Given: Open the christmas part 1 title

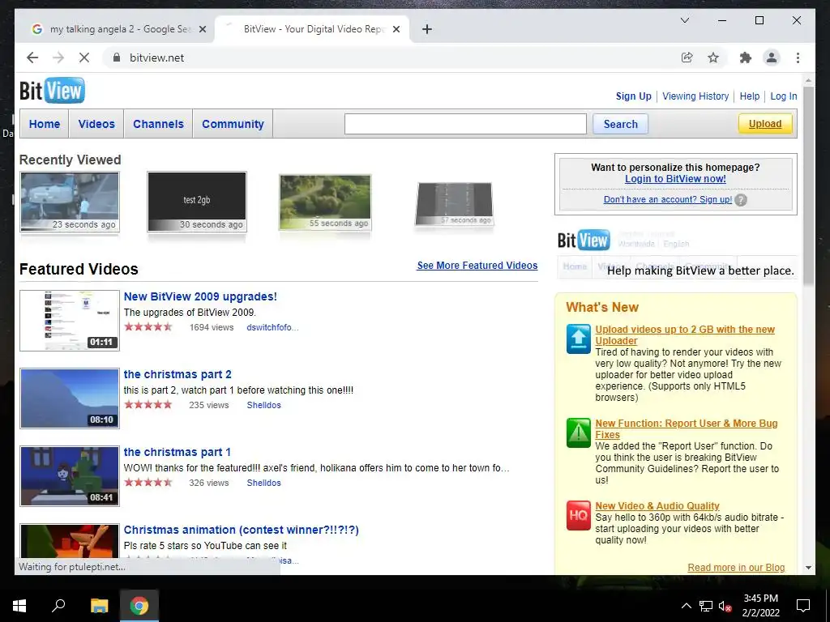Looking at the screenshot, I should point(178,452).
